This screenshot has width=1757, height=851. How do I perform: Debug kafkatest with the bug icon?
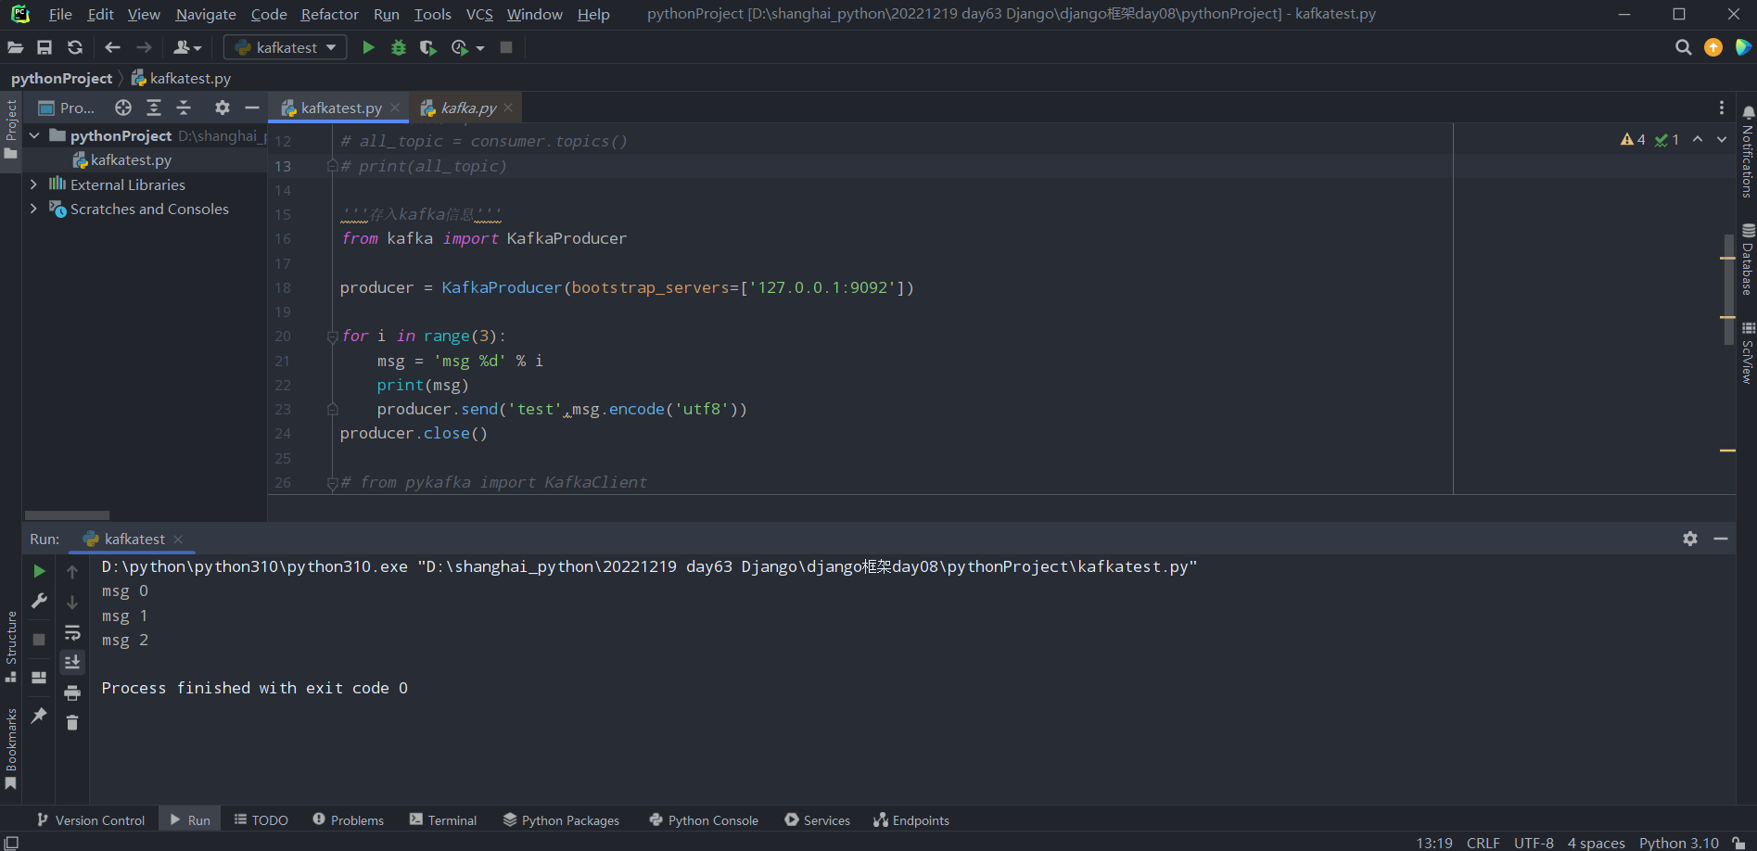click(399, 47)
